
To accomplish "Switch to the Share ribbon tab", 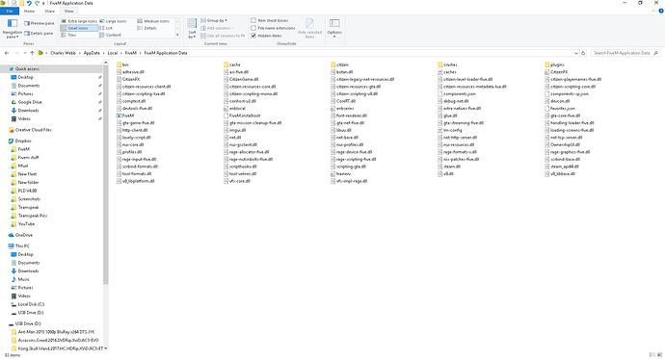I will pyautogui.click(x=49, y=11).
